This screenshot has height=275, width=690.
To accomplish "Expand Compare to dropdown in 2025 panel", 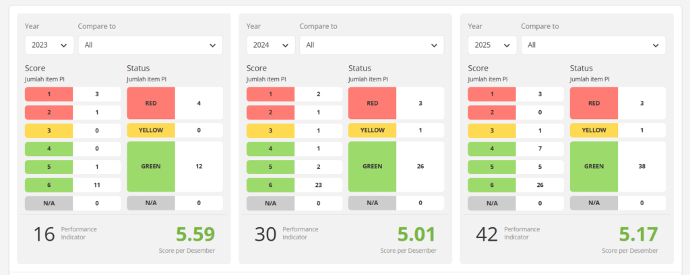I will click(593, 45).
